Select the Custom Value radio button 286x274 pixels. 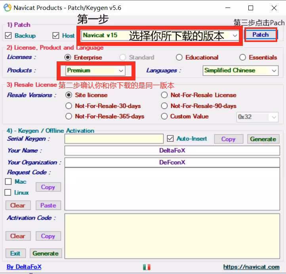coord(164,116)
